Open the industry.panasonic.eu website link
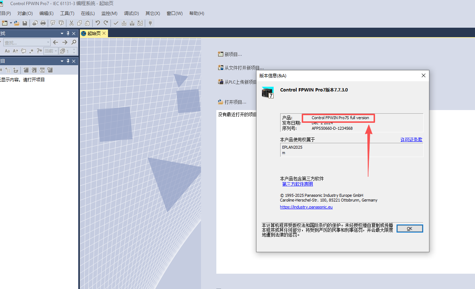This screenshot has height=289, width=475. (306, 207)
